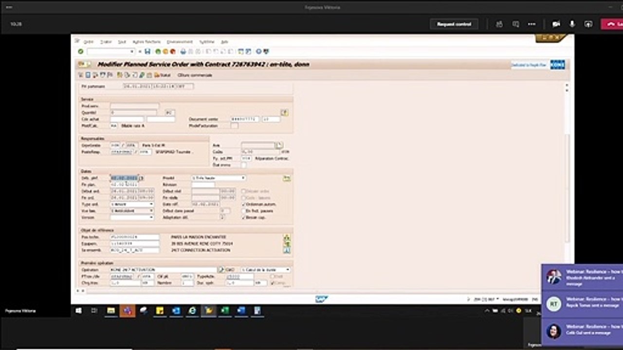Open the Environnement menu

click(180, 42)
